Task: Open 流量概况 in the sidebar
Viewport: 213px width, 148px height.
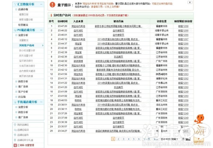Action: pyautogui.click(x=24, y=40)
